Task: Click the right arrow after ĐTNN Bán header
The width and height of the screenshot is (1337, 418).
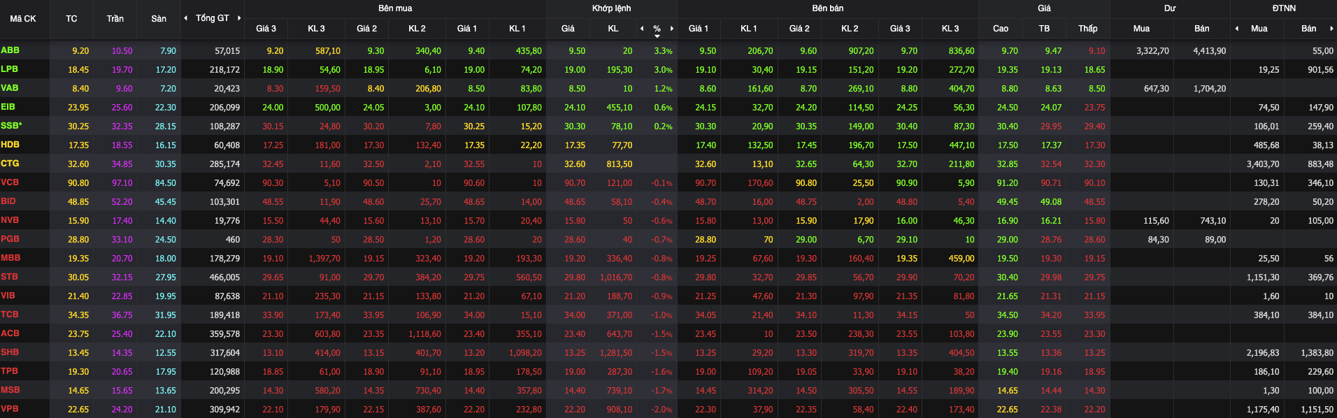Action: [x=1331, y=29]
